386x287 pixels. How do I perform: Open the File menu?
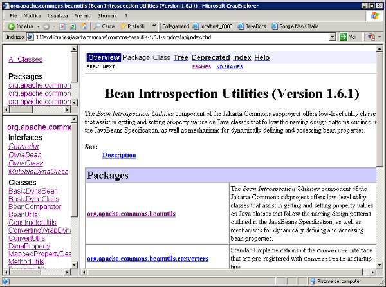pos(14,15)
